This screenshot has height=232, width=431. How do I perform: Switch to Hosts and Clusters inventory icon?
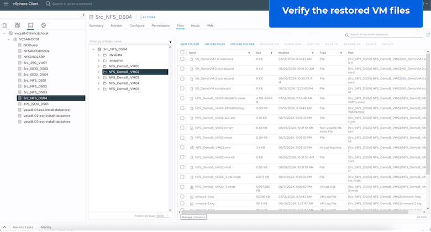coord(5,25)
